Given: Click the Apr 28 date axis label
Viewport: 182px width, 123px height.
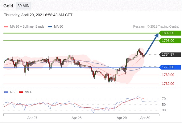Looking at the screenshot, I should pyautogui.click(x=77, y=118).
